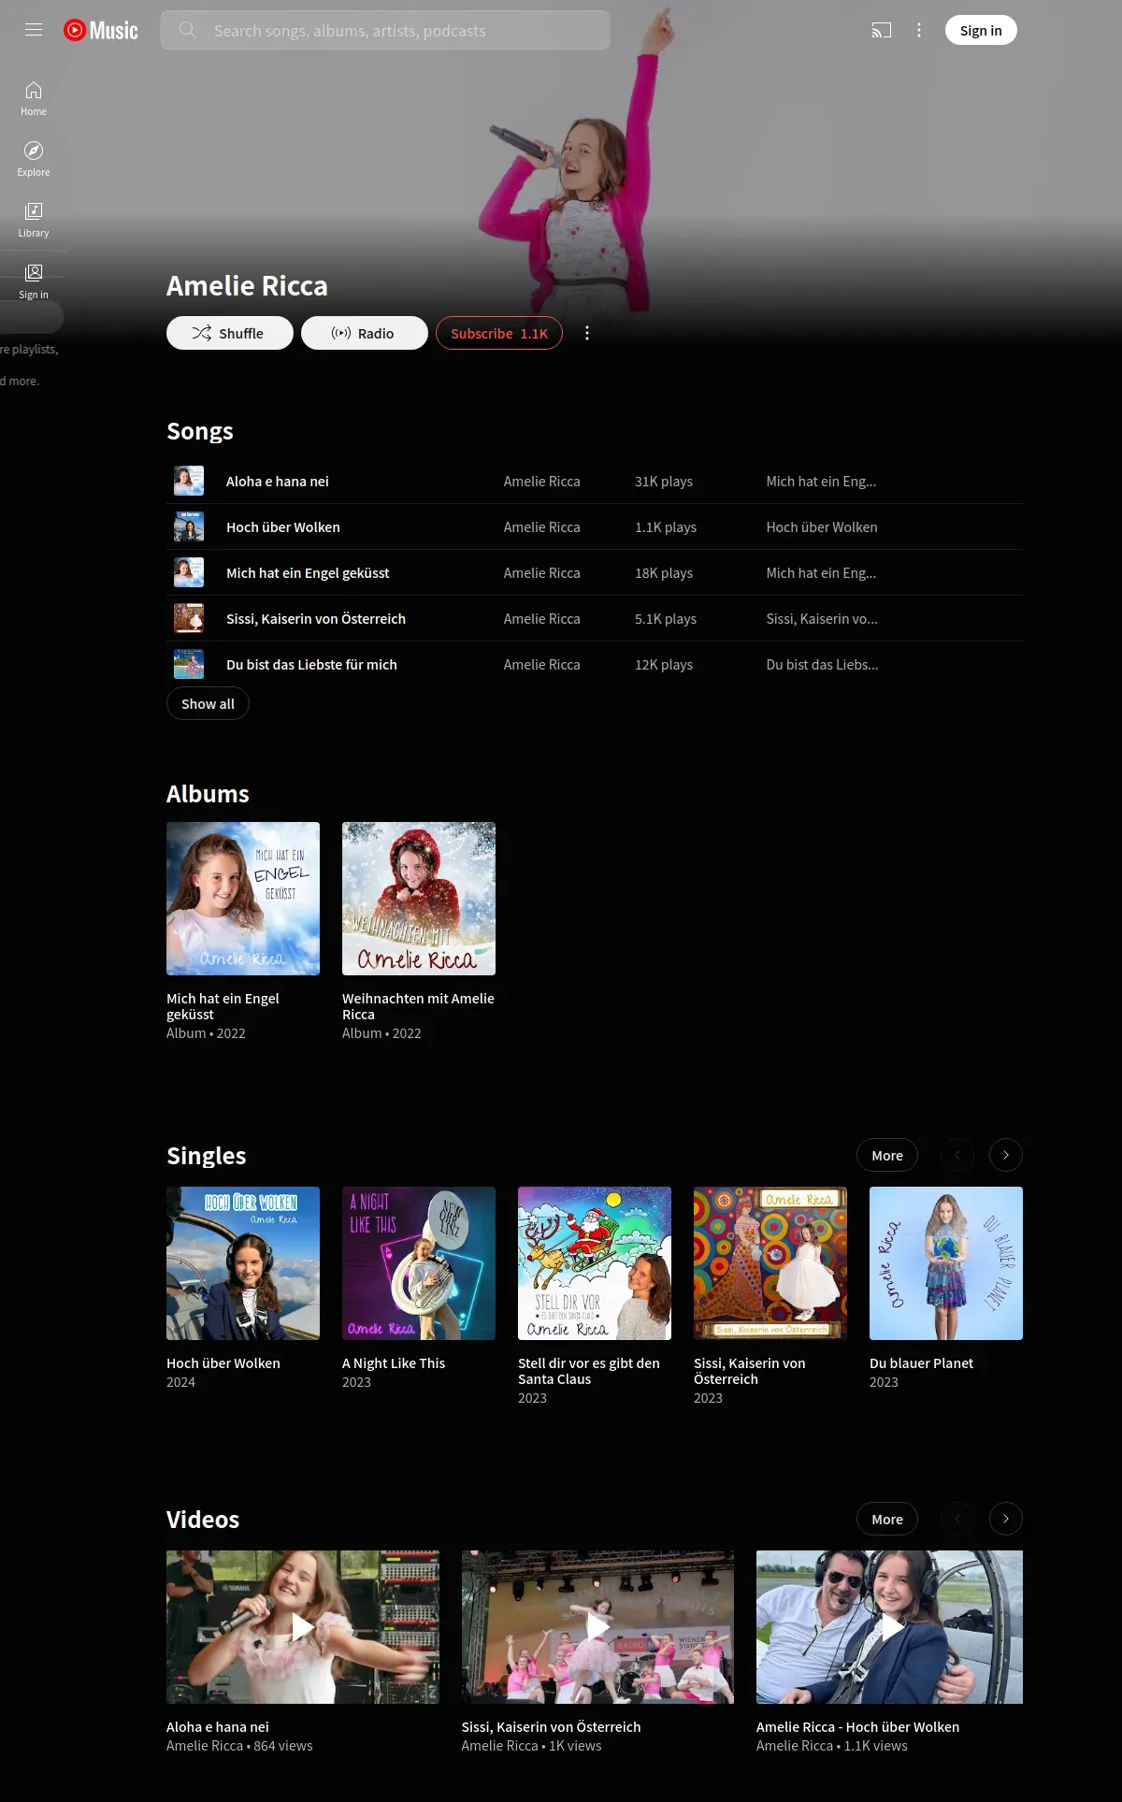
Task: Show all songs
Action: click(x=208, y=703)
